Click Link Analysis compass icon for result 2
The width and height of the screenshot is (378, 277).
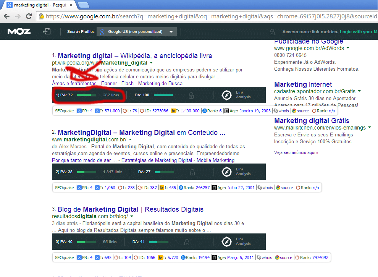pyautogui.click(x=226, y=172)
